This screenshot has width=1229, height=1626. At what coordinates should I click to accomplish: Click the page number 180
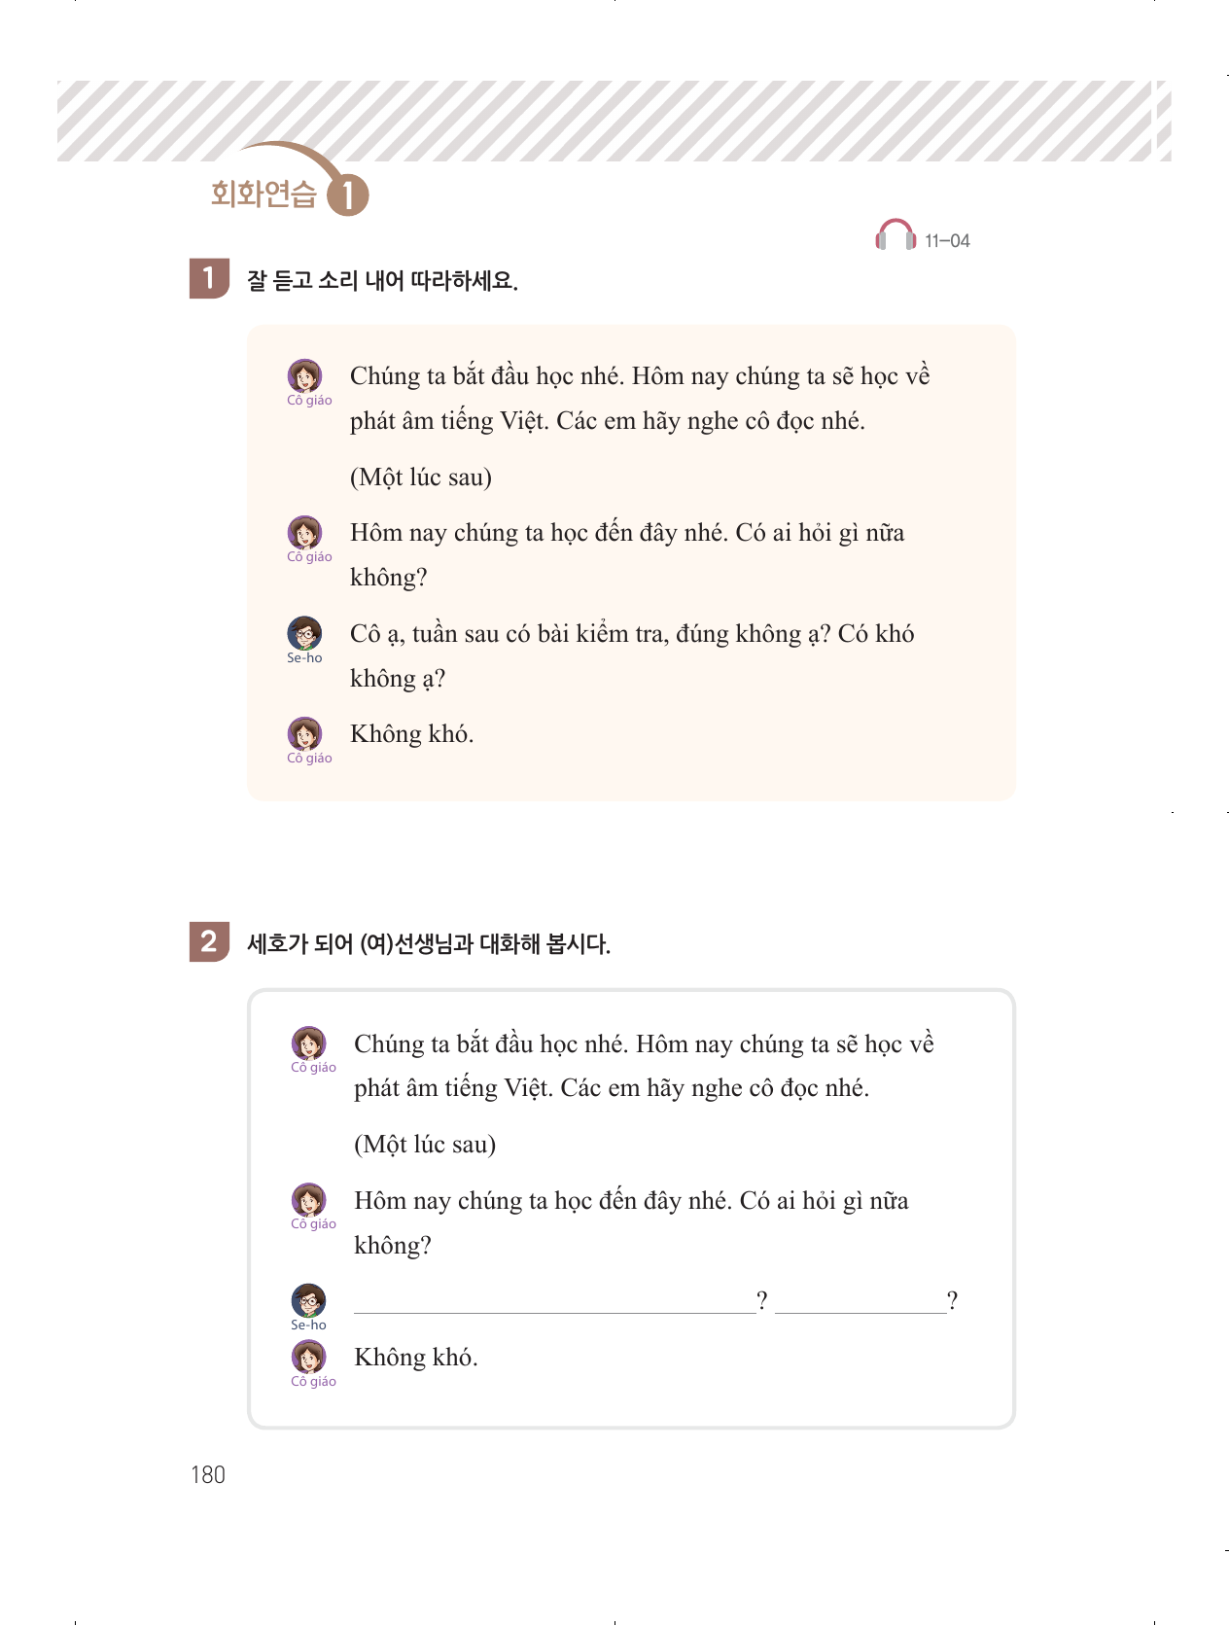coord(207,1475)
